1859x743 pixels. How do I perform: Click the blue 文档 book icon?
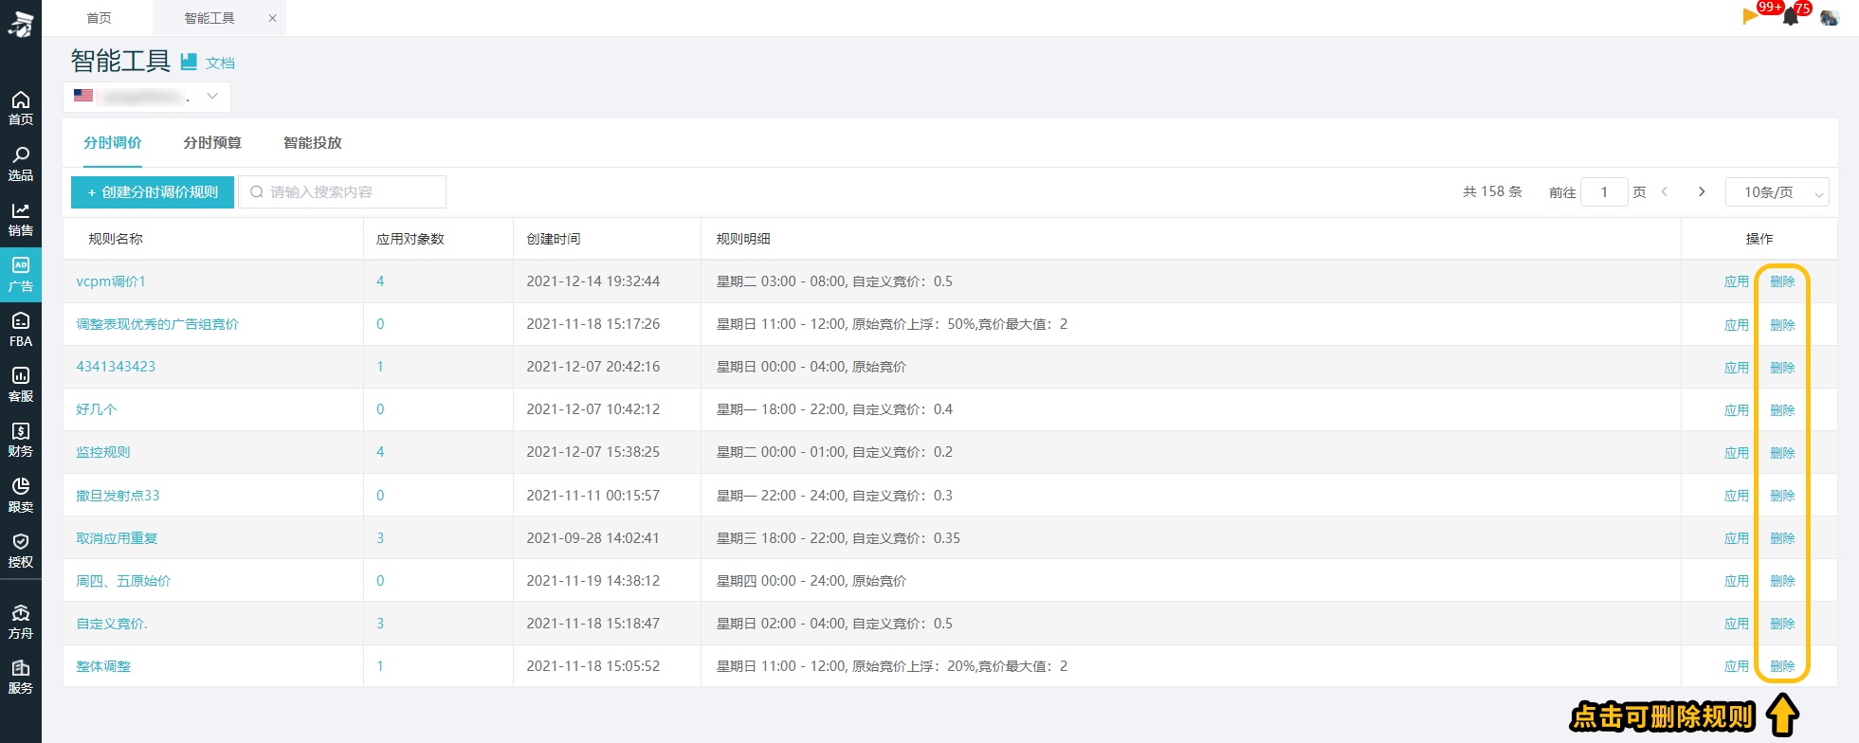click(x=189, y=62)
